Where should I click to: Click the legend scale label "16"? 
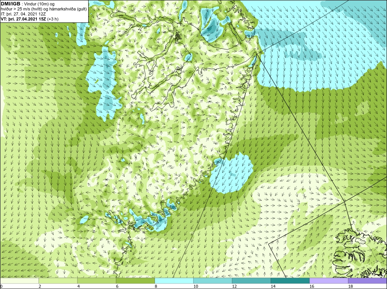tap(312, 286)
